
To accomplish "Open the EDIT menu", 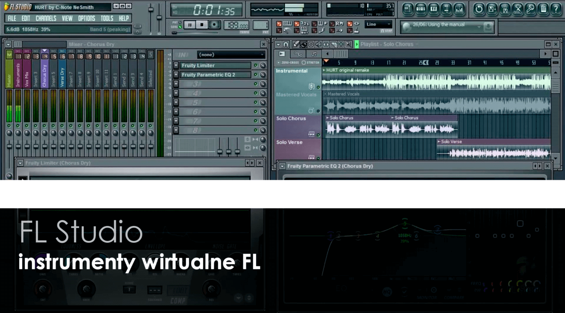I will tap(26, 18).
